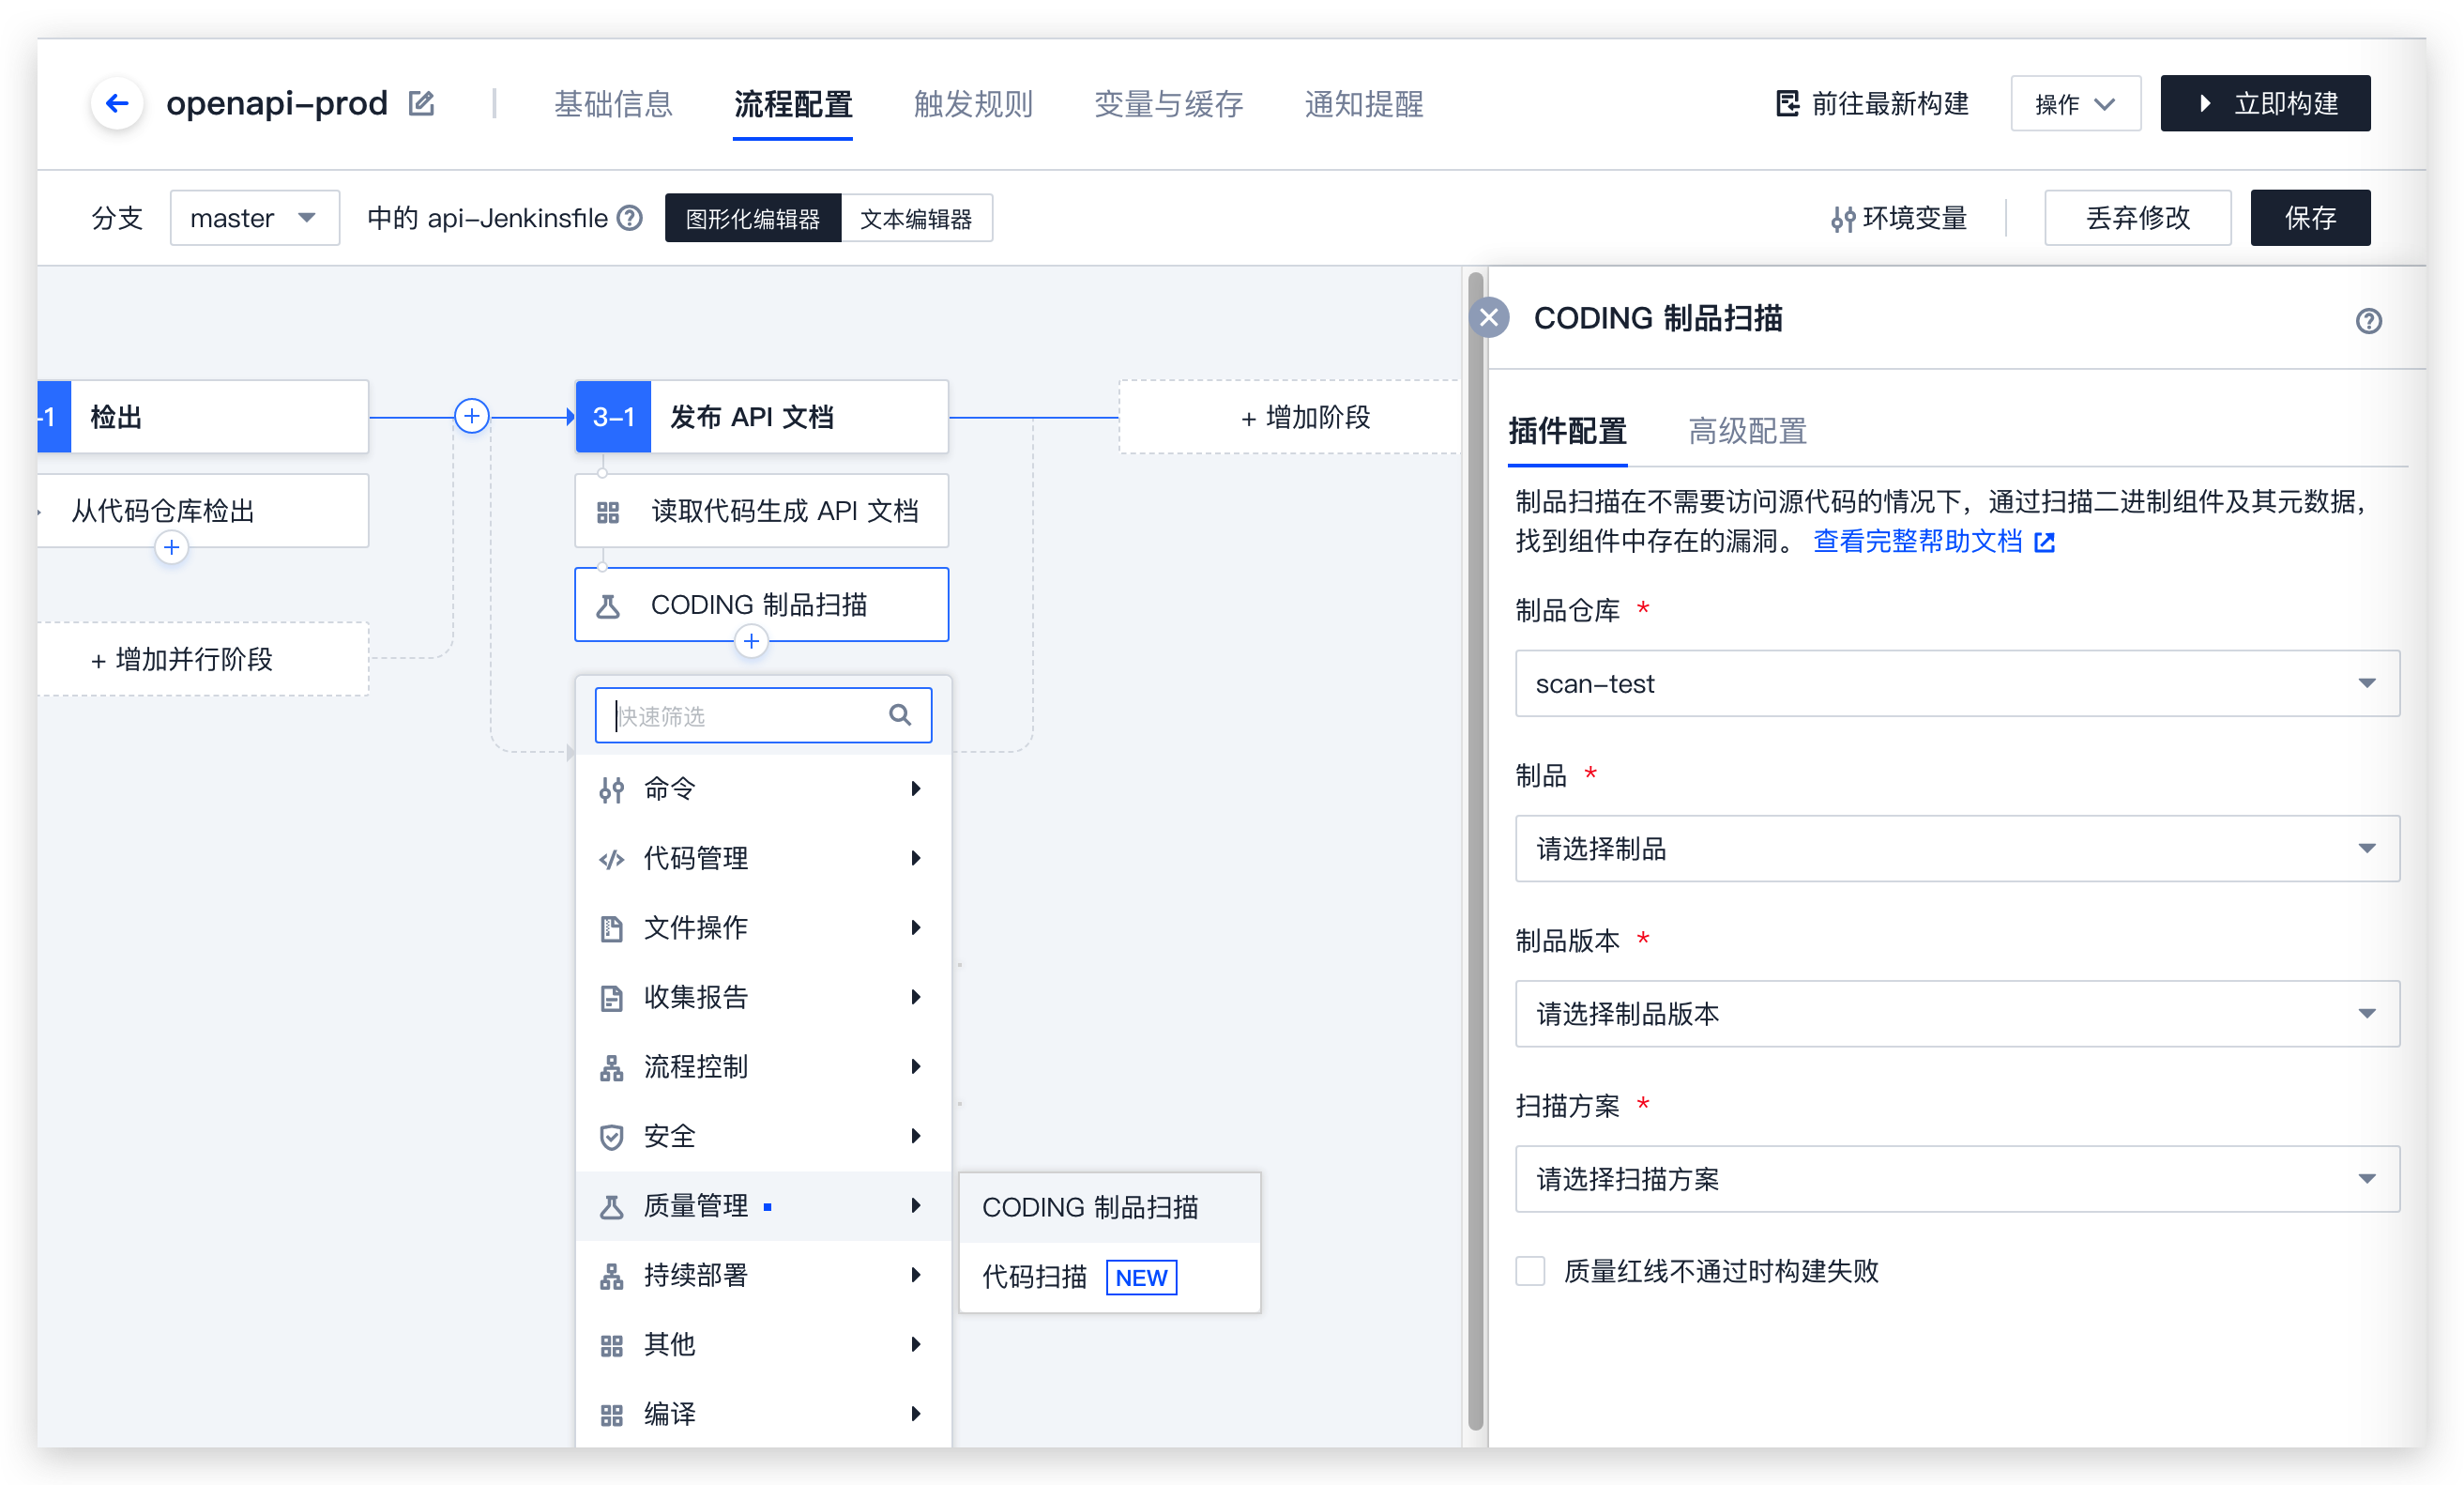Click the grid icon on 读取代码生成 API 文档 step
Viewport: 2464px width, 1485px height.
coord(607,513)
